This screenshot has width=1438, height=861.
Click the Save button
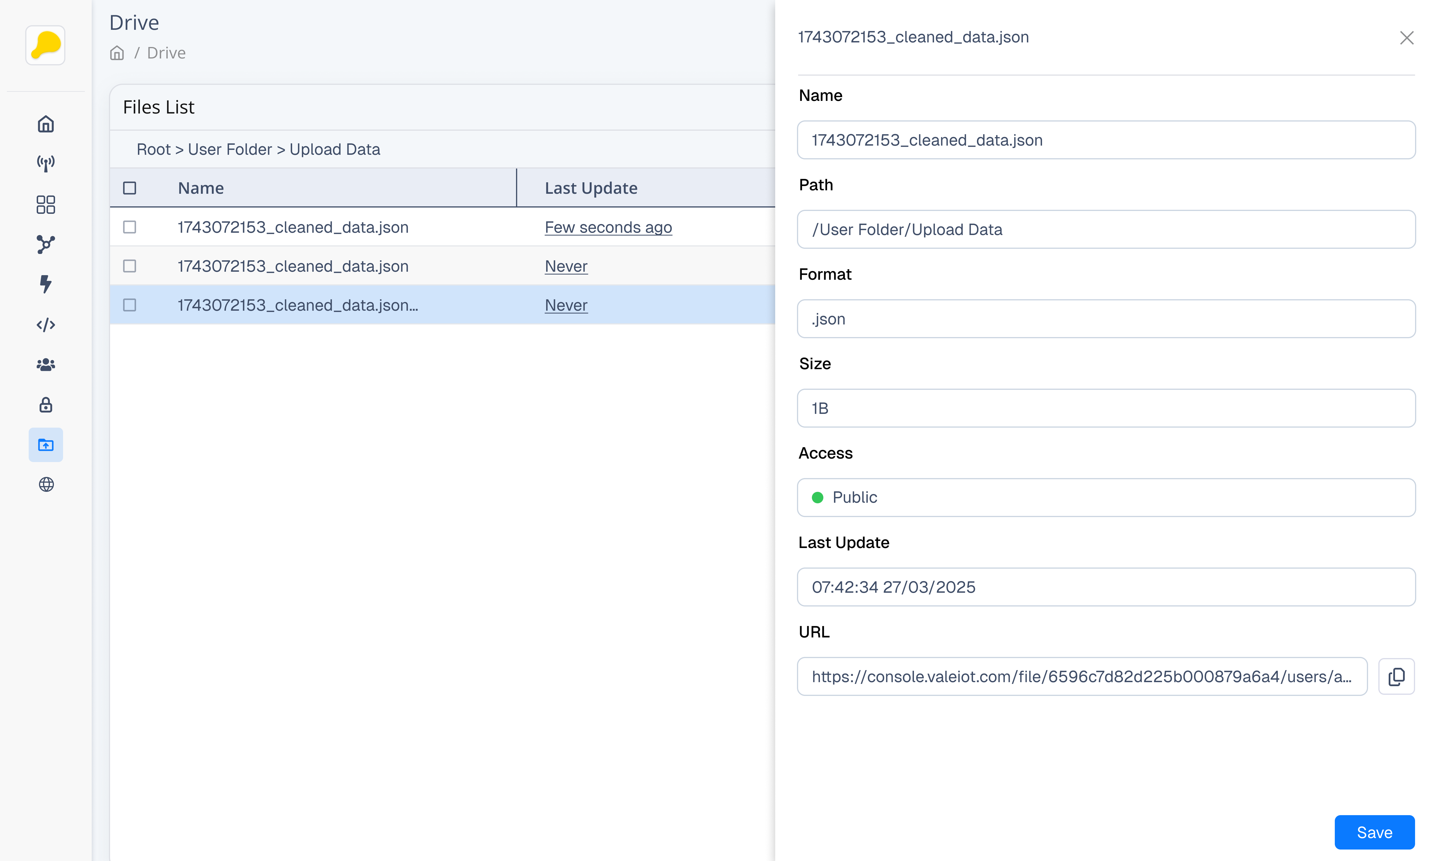coord(1373,832)
